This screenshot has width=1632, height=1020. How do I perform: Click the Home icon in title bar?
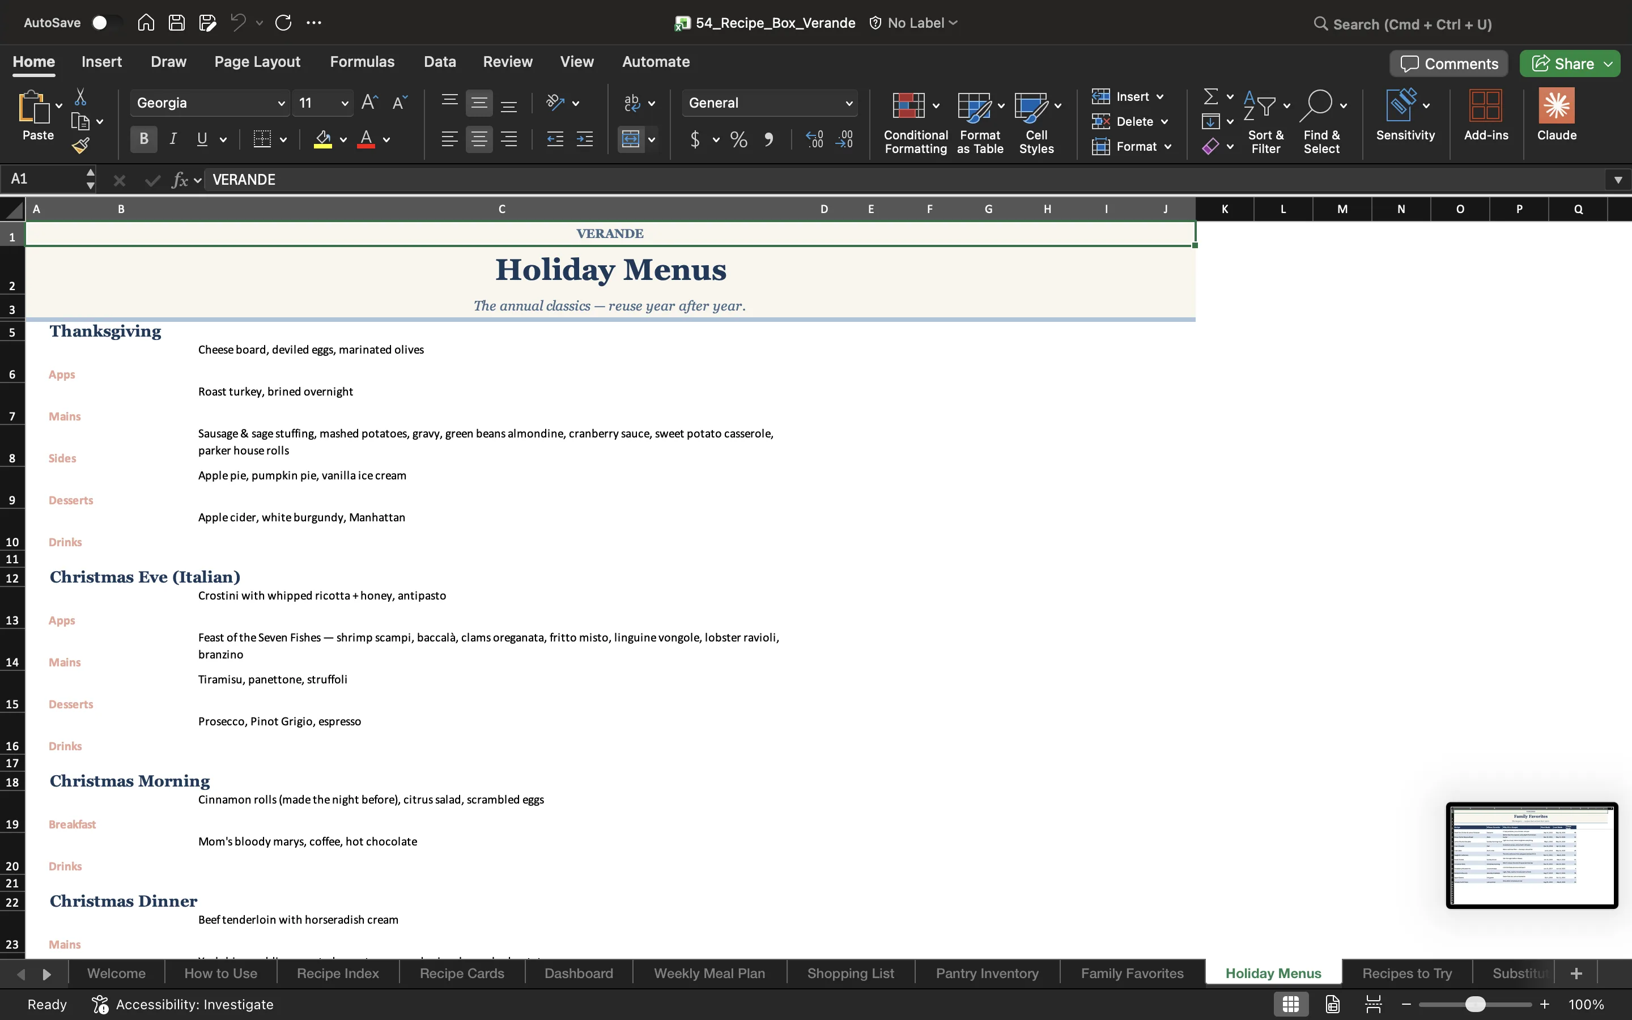(x=146, y=23)
